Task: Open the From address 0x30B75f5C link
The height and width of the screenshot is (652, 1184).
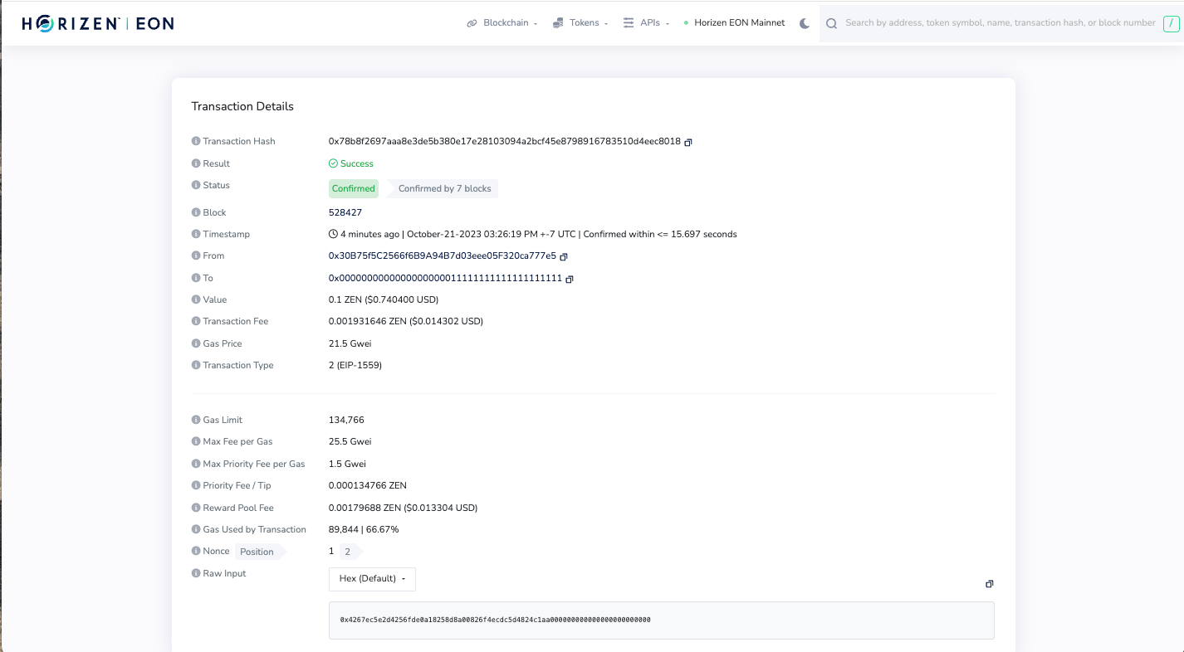Action: pyautogui.click(x=443, y=255)
